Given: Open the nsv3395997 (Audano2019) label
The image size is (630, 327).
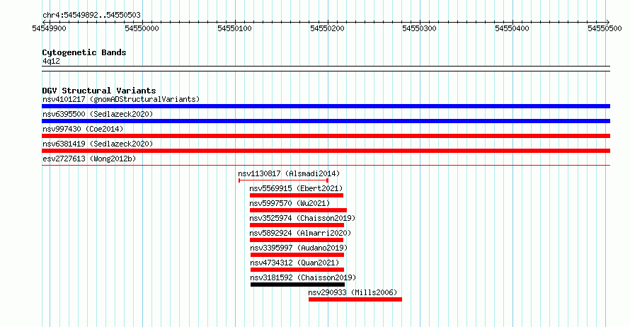Looking at the screenshot, I should point(299,248).
